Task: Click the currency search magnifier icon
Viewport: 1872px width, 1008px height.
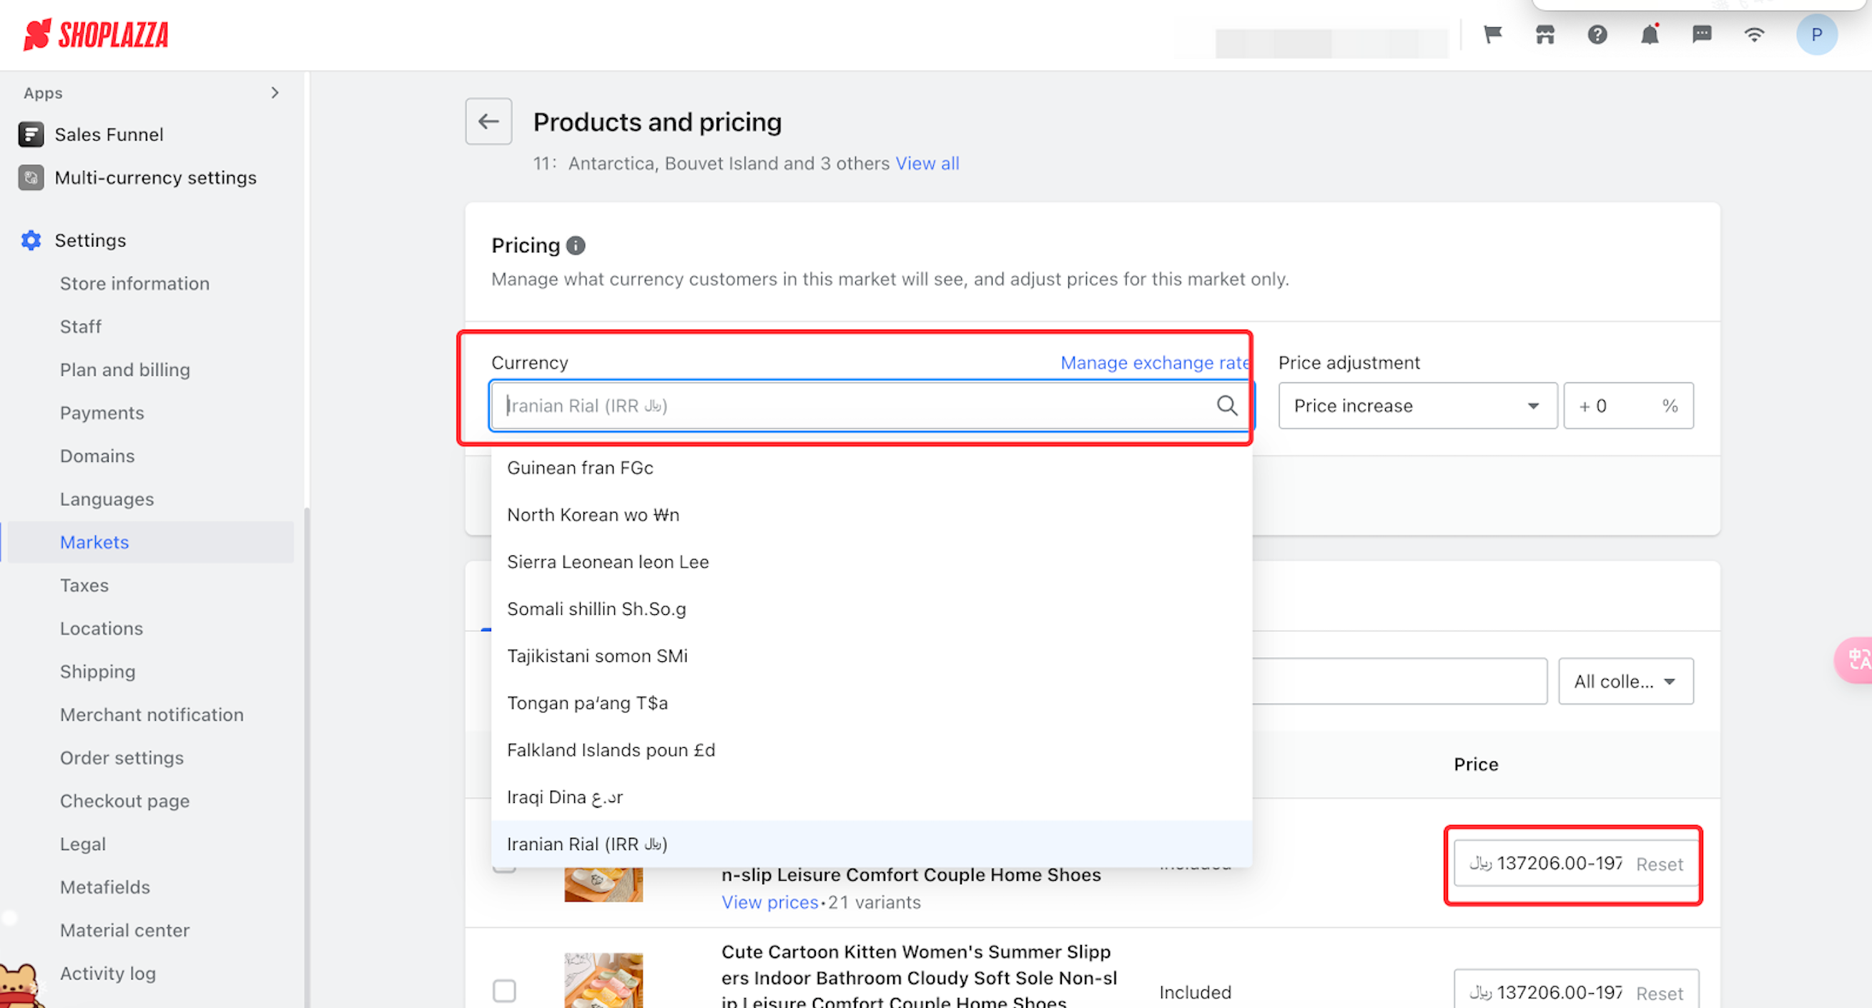Action: pos(1227,405)
